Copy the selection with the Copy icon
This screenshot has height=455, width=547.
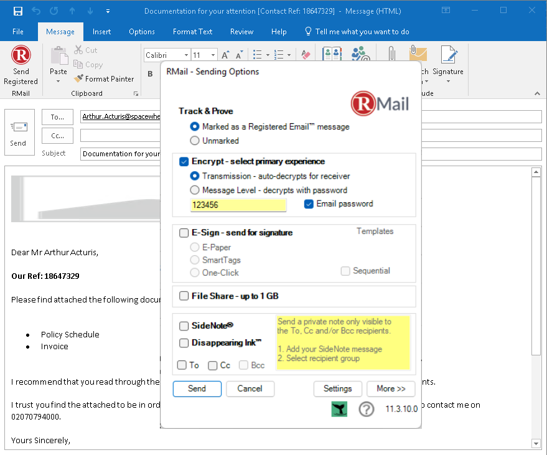coord(78,64)
